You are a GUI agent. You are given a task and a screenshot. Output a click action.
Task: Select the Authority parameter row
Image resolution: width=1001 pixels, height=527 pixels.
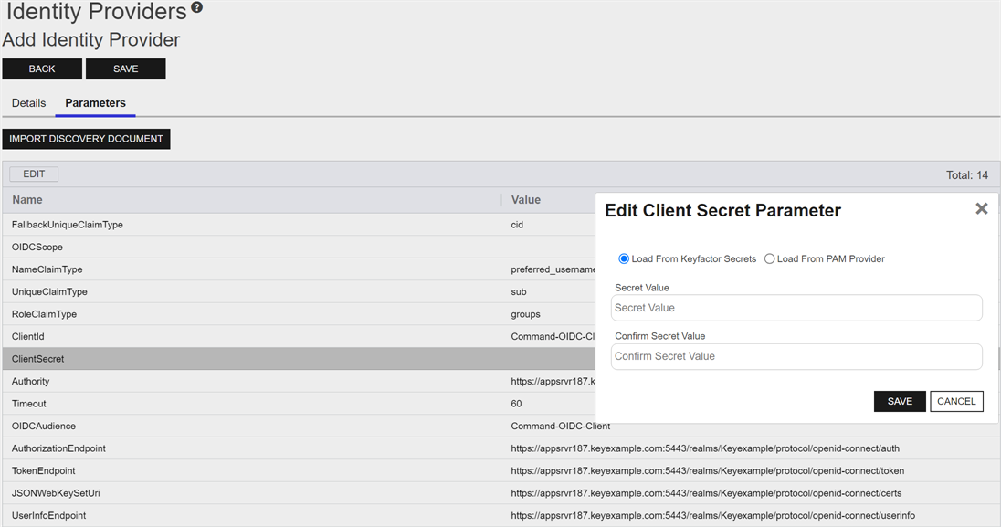[299, 382]
